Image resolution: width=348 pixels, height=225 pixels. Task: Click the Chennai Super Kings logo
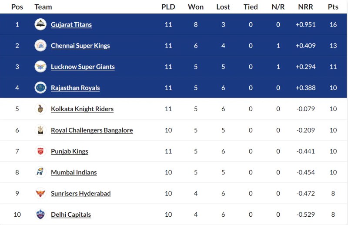coord(40,46)
